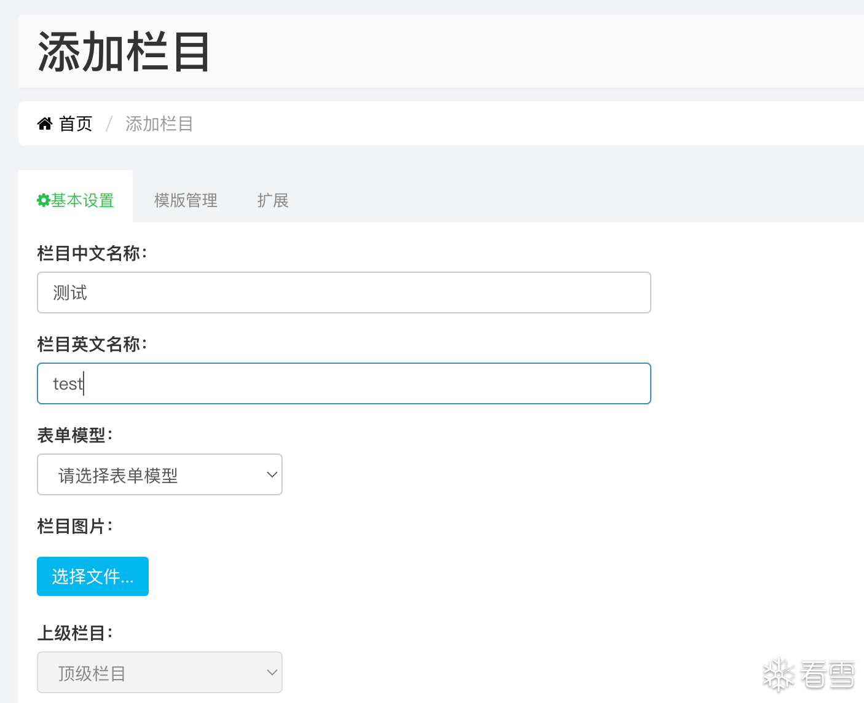Screen dimensions: 864x703
Task: Click the 栏目中文名称 field label
Action: pyautogui.click(x=92, y=253)
